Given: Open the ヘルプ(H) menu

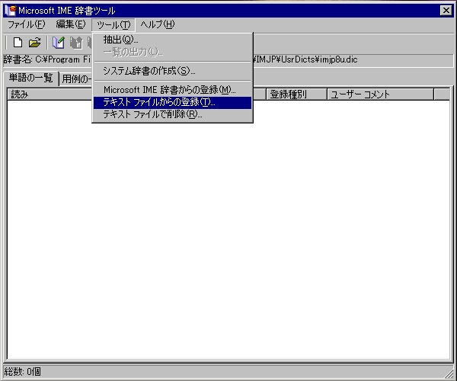Looking at the screenshot, I should pyautogui.click(x=158, y=24).
